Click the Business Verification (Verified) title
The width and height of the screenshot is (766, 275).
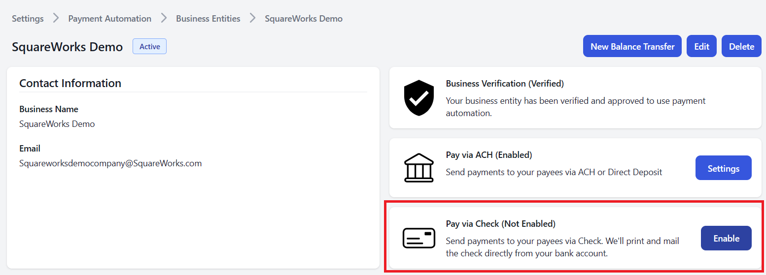click(504, 84)
